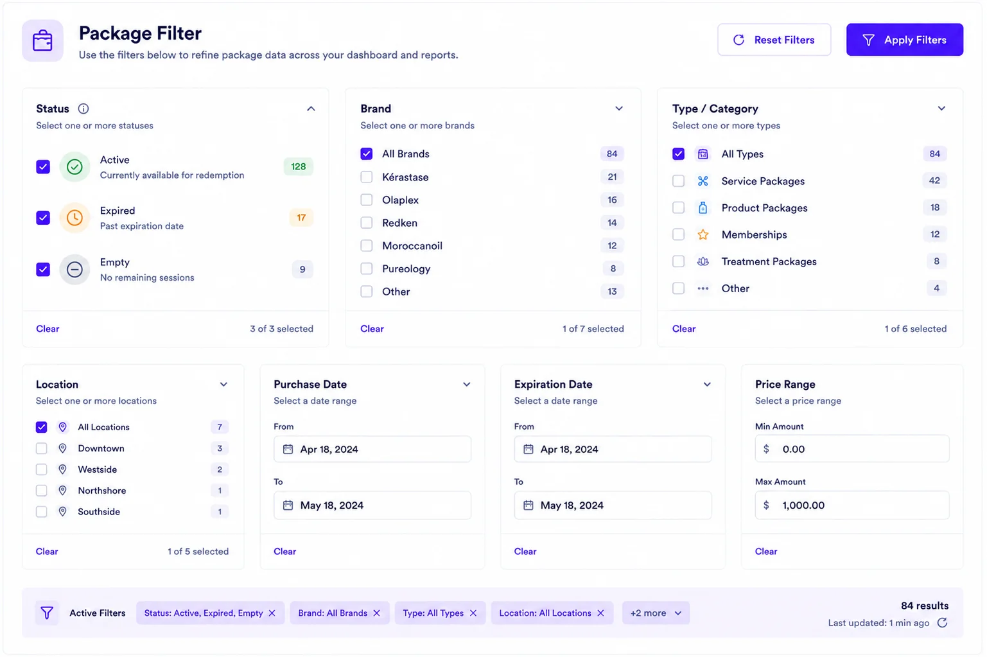The width and height of the screenshot is (987, 657).
Task: Check the Downtown location checkbox
Action: coord(42,448)
